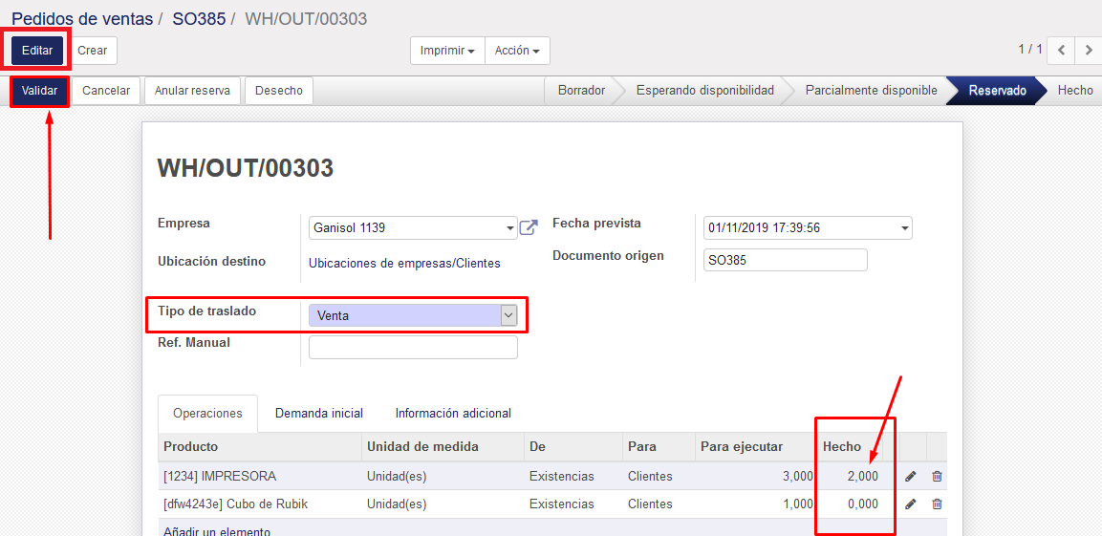The image size is (1102, 536).
Task: Delete the Cubo de Rubik row trash icon
Action: click(x=937, y=504)
